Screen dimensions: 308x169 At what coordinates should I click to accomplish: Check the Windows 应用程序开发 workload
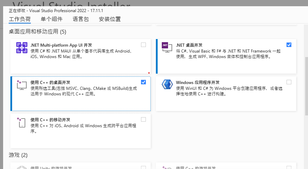[x=289, y=82]
